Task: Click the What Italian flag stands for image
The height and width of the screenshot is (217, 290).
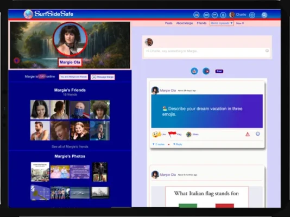Action: click(x=207, y=197)
